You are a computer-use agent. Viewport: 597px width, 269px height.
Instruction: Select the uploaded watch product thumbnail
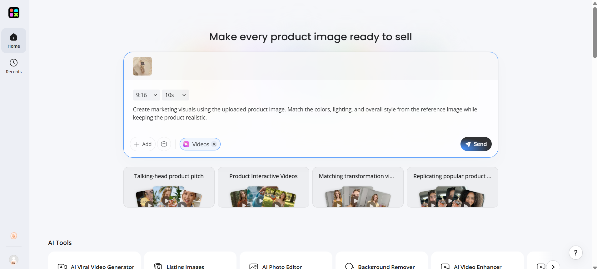coord(142,66)
